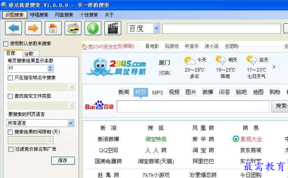Open the 玩游戏 link
This screenshot has width=288, height=178.
click(x=172, y=46)
